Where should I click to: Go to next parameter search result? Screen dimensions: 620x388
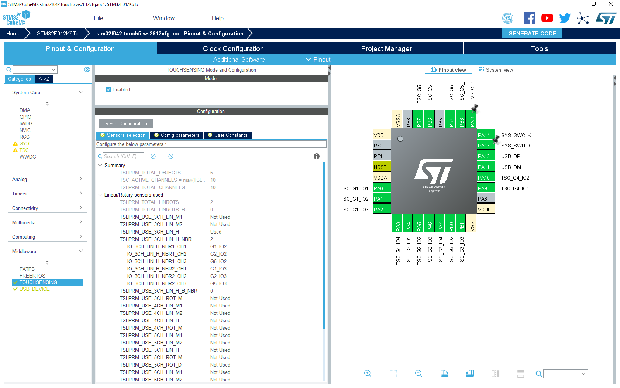coord(171,156)
